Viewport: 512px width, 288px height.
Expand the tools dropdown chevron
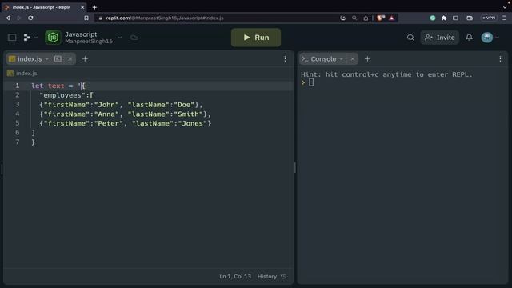click(36, 38)
